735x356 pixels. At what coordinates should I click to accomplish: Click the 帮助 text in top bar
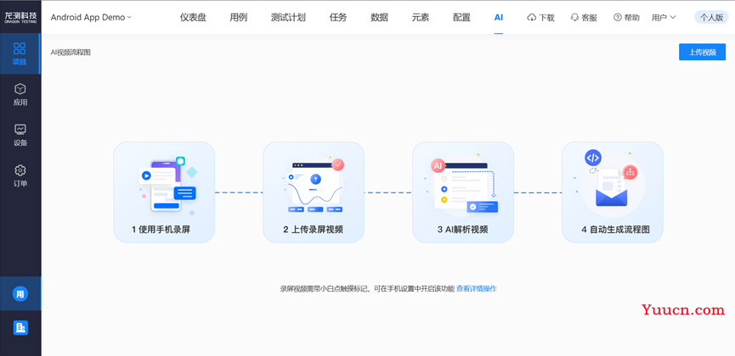631,18
